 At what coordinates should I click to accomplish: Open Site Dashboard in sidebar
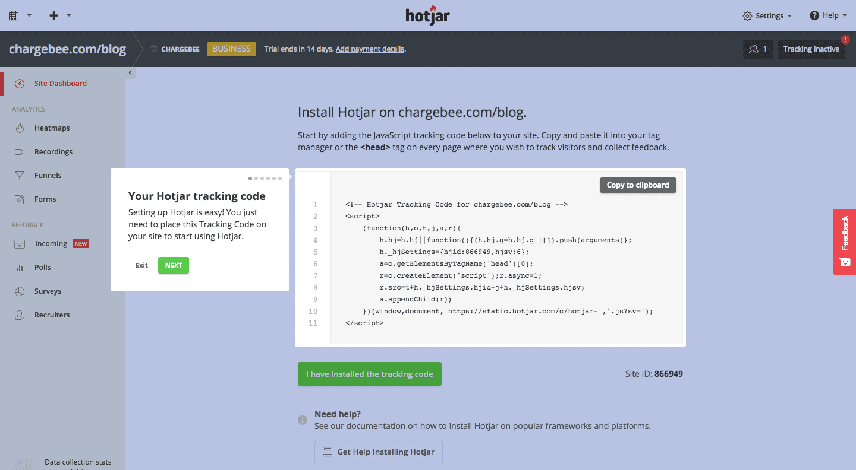(x=61, y=84)
